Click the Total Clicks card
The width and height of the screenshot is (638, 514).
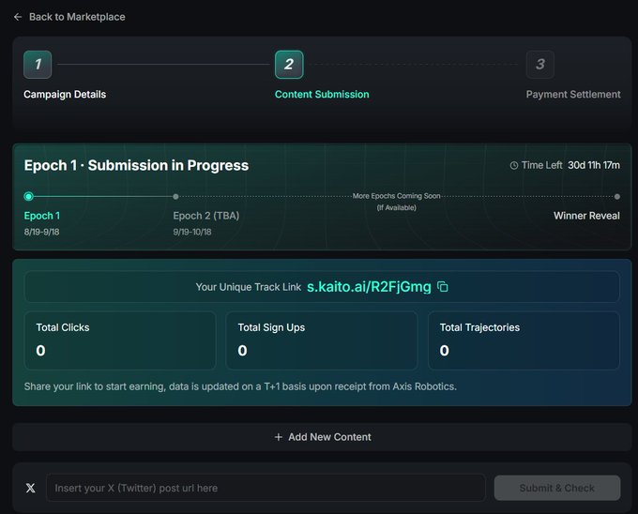coord(120,340)
